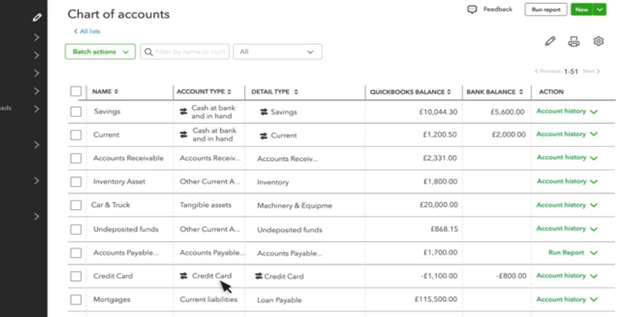620x317 pixels.
Task: Expand action dropdown for Car & Truck
Action: (x=594, y=205)
